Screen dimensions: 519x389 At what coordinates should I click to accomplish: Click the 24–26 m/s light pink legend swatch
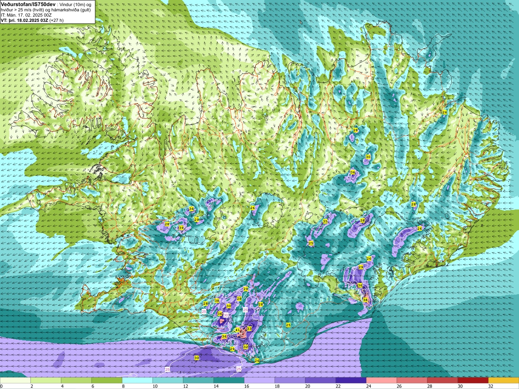(x=382, y=380)
